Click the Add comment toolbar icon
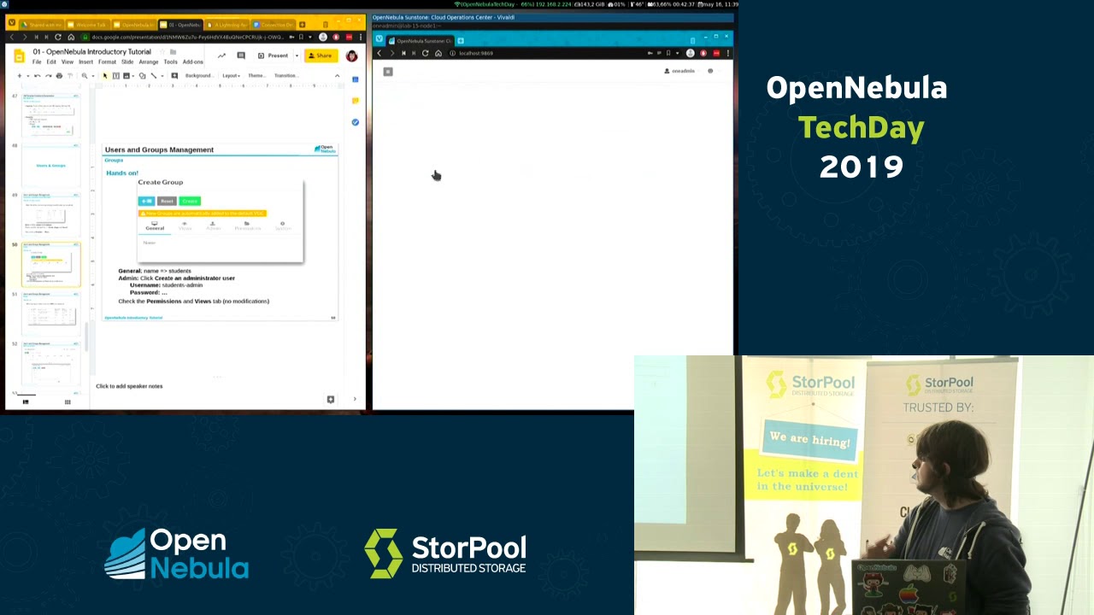Image resolution: width=1094 pixels, height=615 pixels. pos(174,76)
